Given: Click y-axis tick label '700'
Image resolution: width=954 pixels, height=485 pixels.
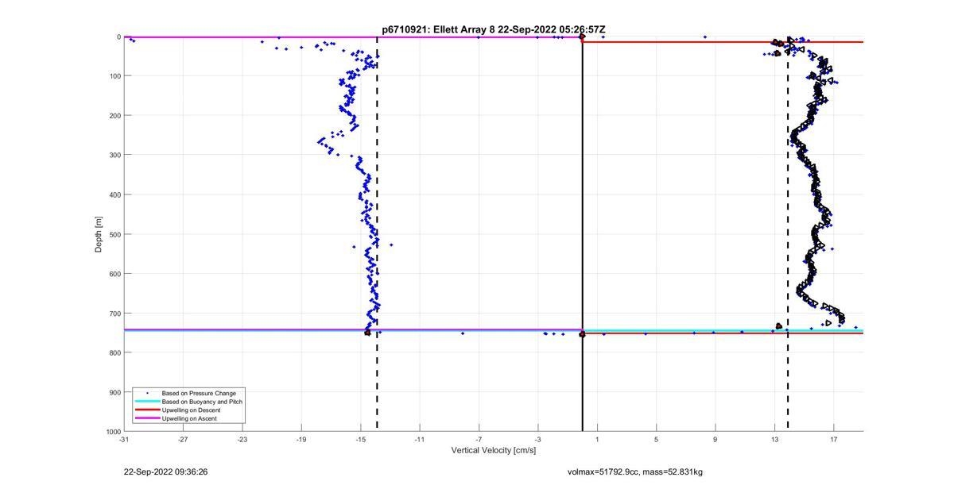Looking at the screenshot, I should pos(114,314).
